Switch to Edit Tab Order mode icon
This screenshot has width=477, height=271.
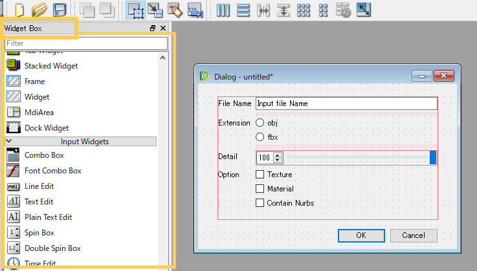[195, 10]
